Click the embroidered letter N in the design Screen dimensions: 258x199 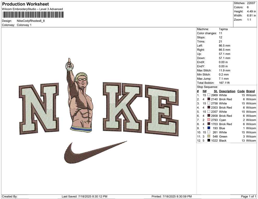tap(39, 108)
